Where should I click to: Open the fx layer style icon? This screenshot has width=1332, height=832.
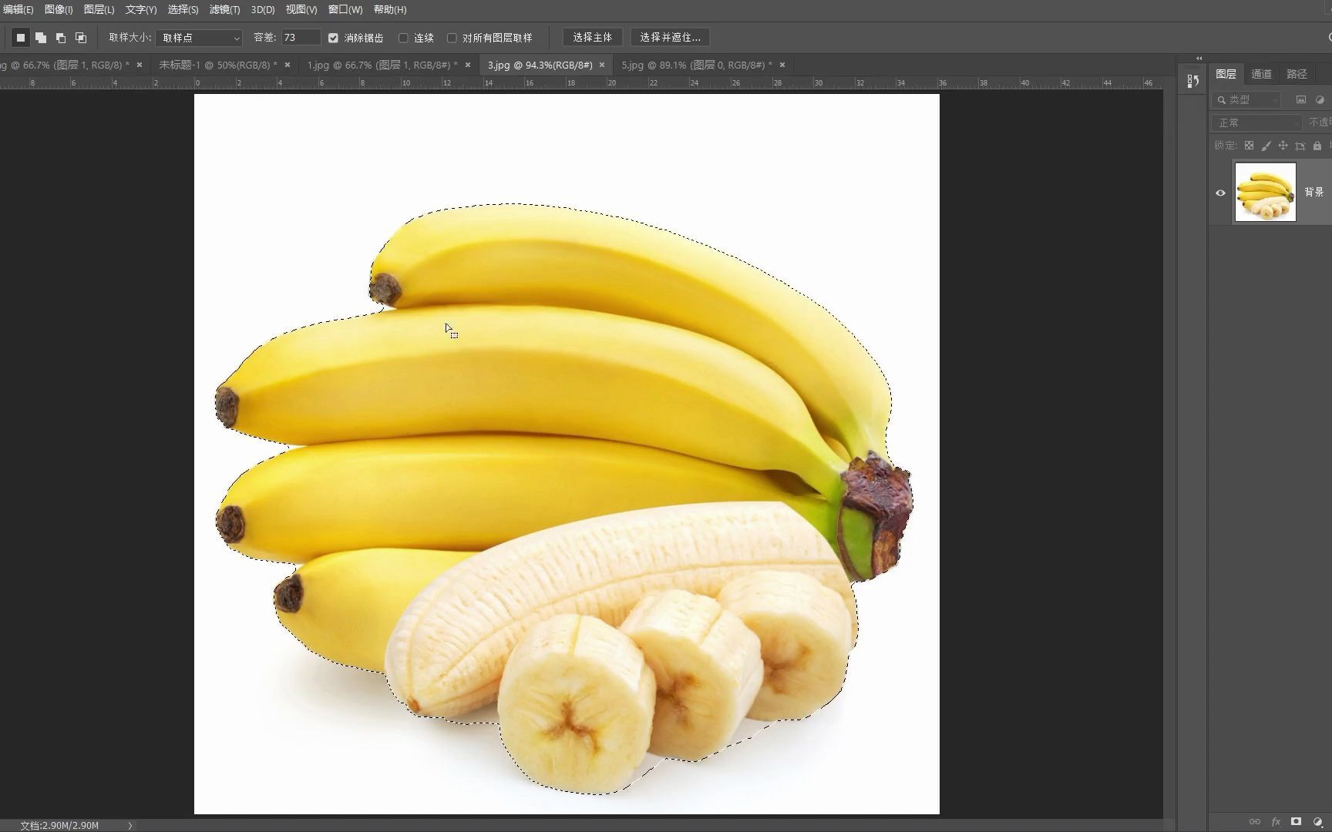(1276, 821)
